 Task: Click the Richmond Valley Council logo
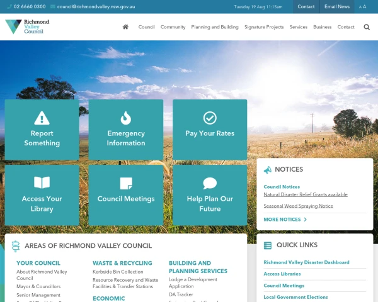(27, 26)
